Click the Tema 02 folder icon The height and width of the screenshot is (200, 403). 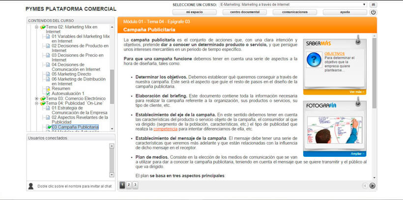[43, 27]
